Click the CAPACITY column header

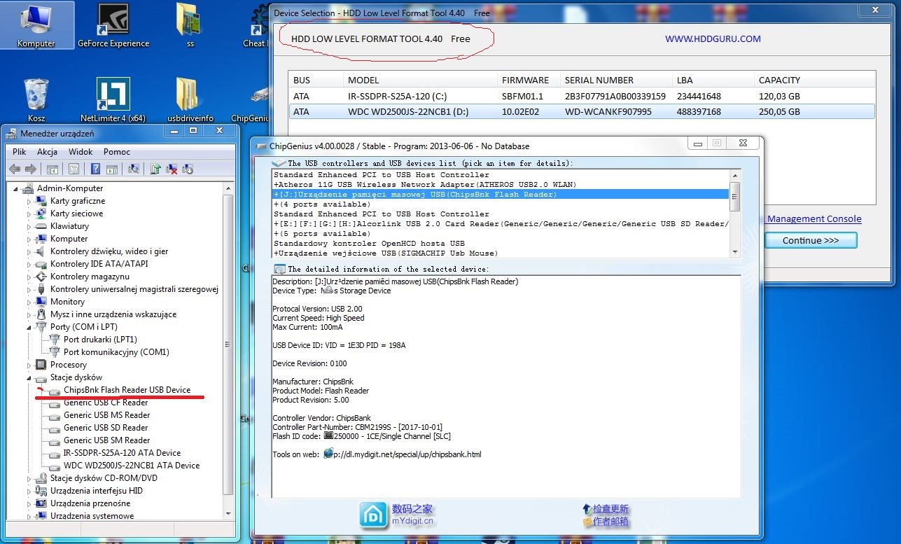coord(813,80)
